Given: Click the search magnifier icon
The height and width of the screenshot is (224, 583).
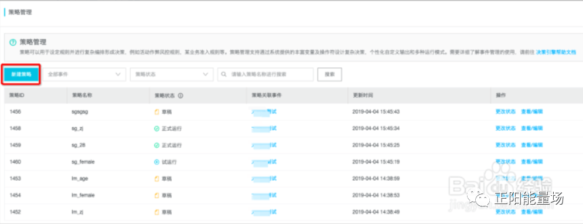Looking at the screenshot, I should [224, 74].
